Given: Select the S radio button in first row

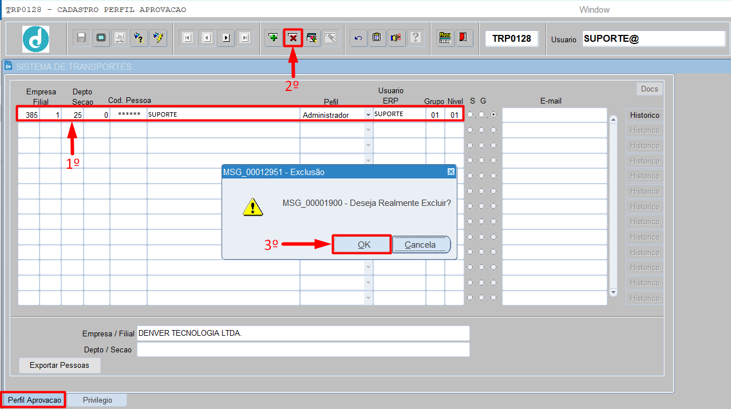Looking at the screenshot, I should point(470,115).
